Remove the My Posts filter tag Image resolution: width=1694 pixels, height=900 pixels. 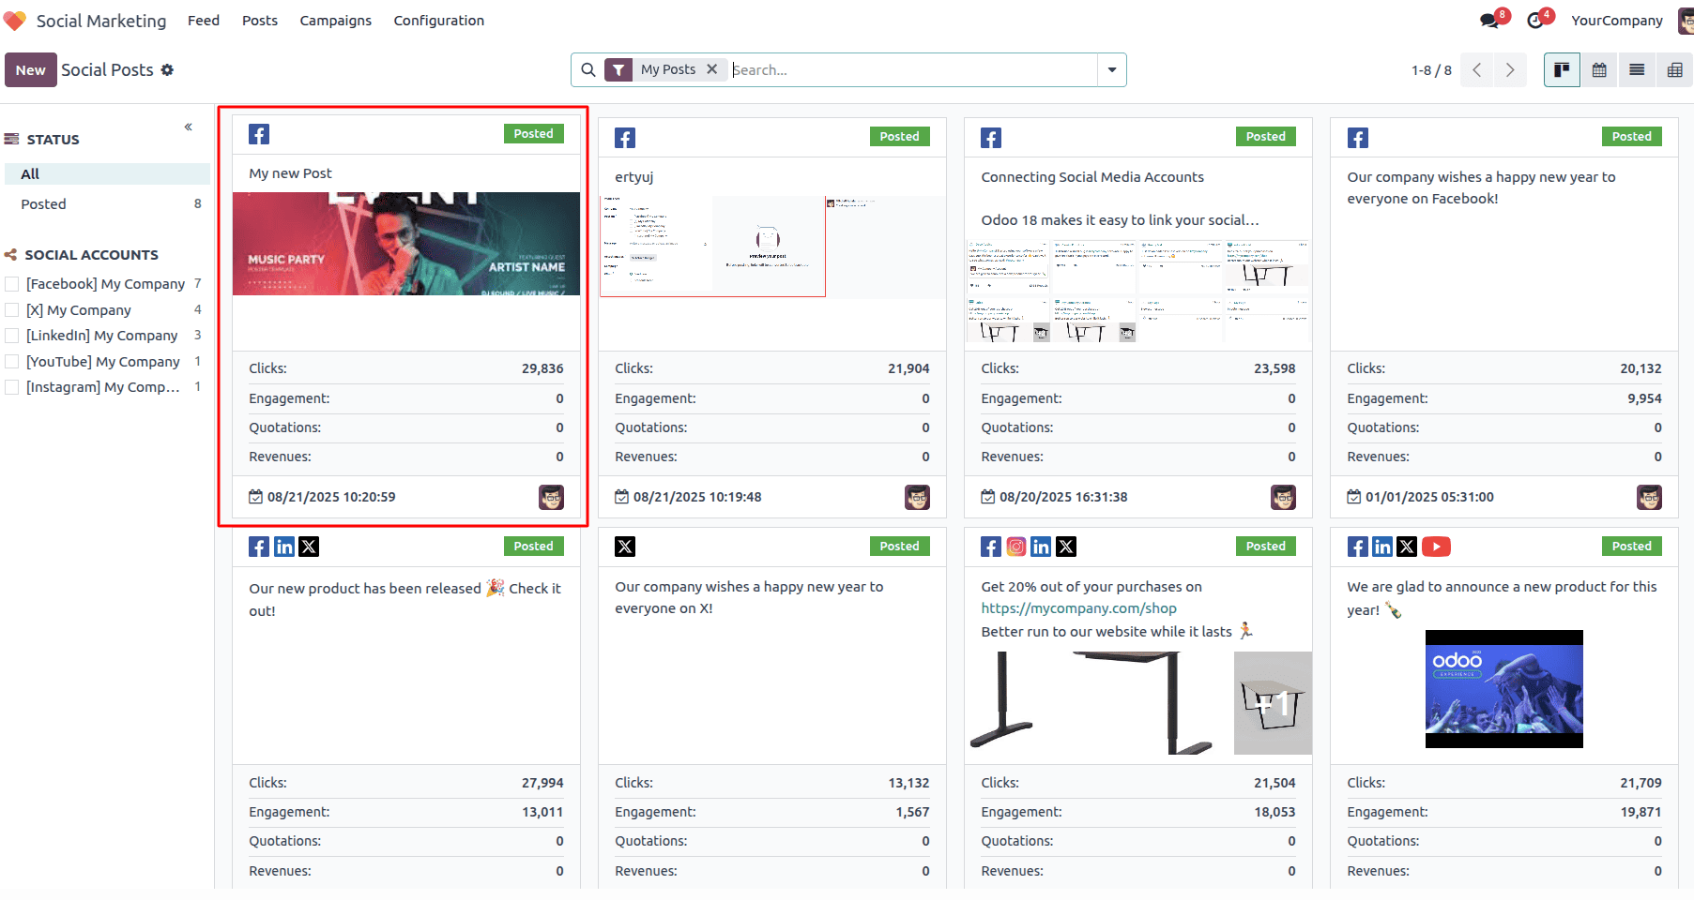pos(712,68)
